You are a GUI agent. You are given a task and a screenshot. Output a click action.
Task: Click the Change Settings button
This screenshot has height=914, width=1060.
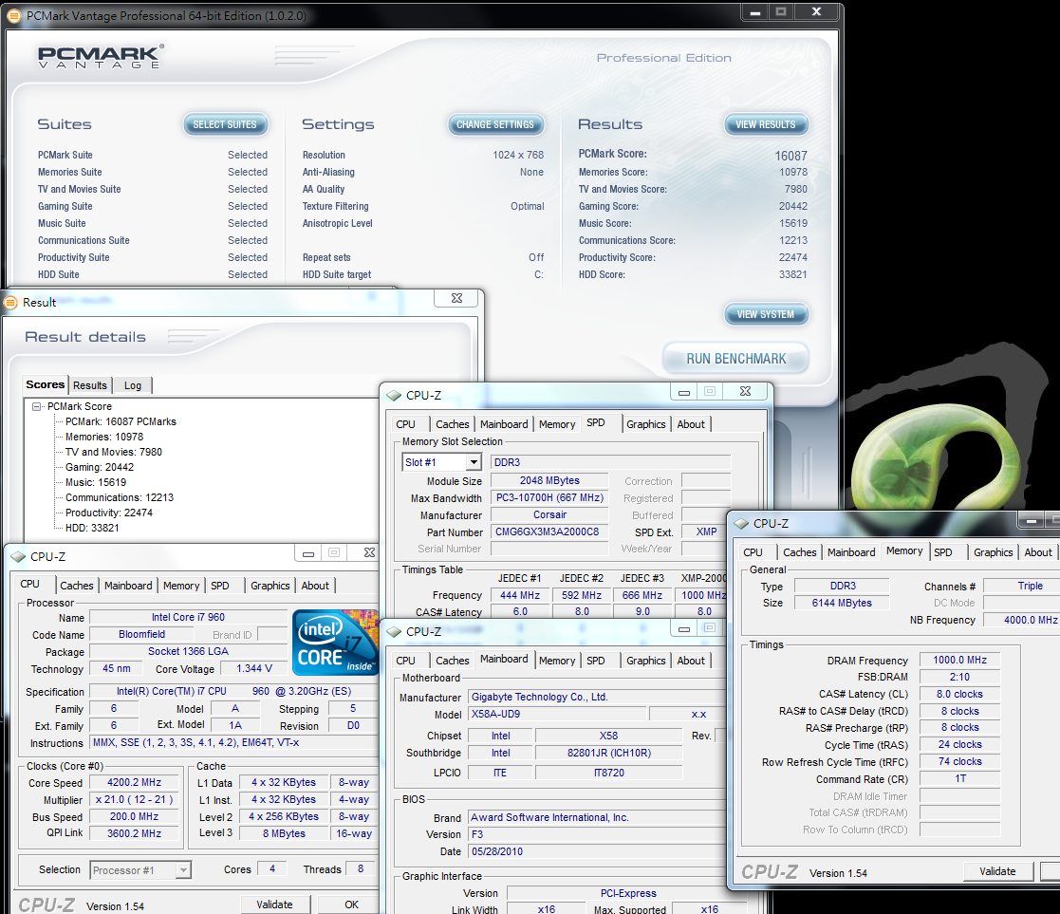pos(494,124)
